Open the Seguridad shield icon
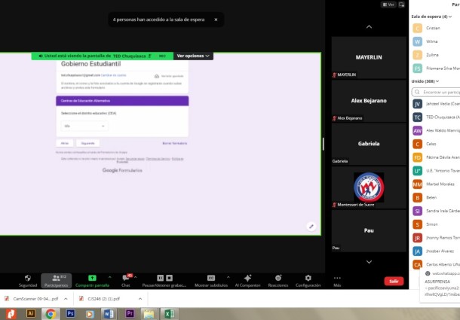 point(28,279)
